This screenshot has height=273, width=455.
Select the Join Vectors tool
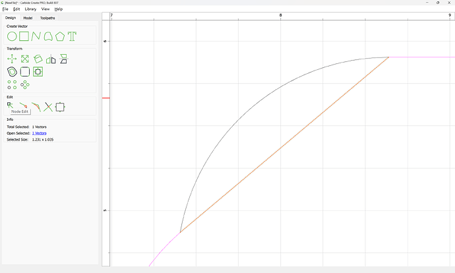[23, 105]
